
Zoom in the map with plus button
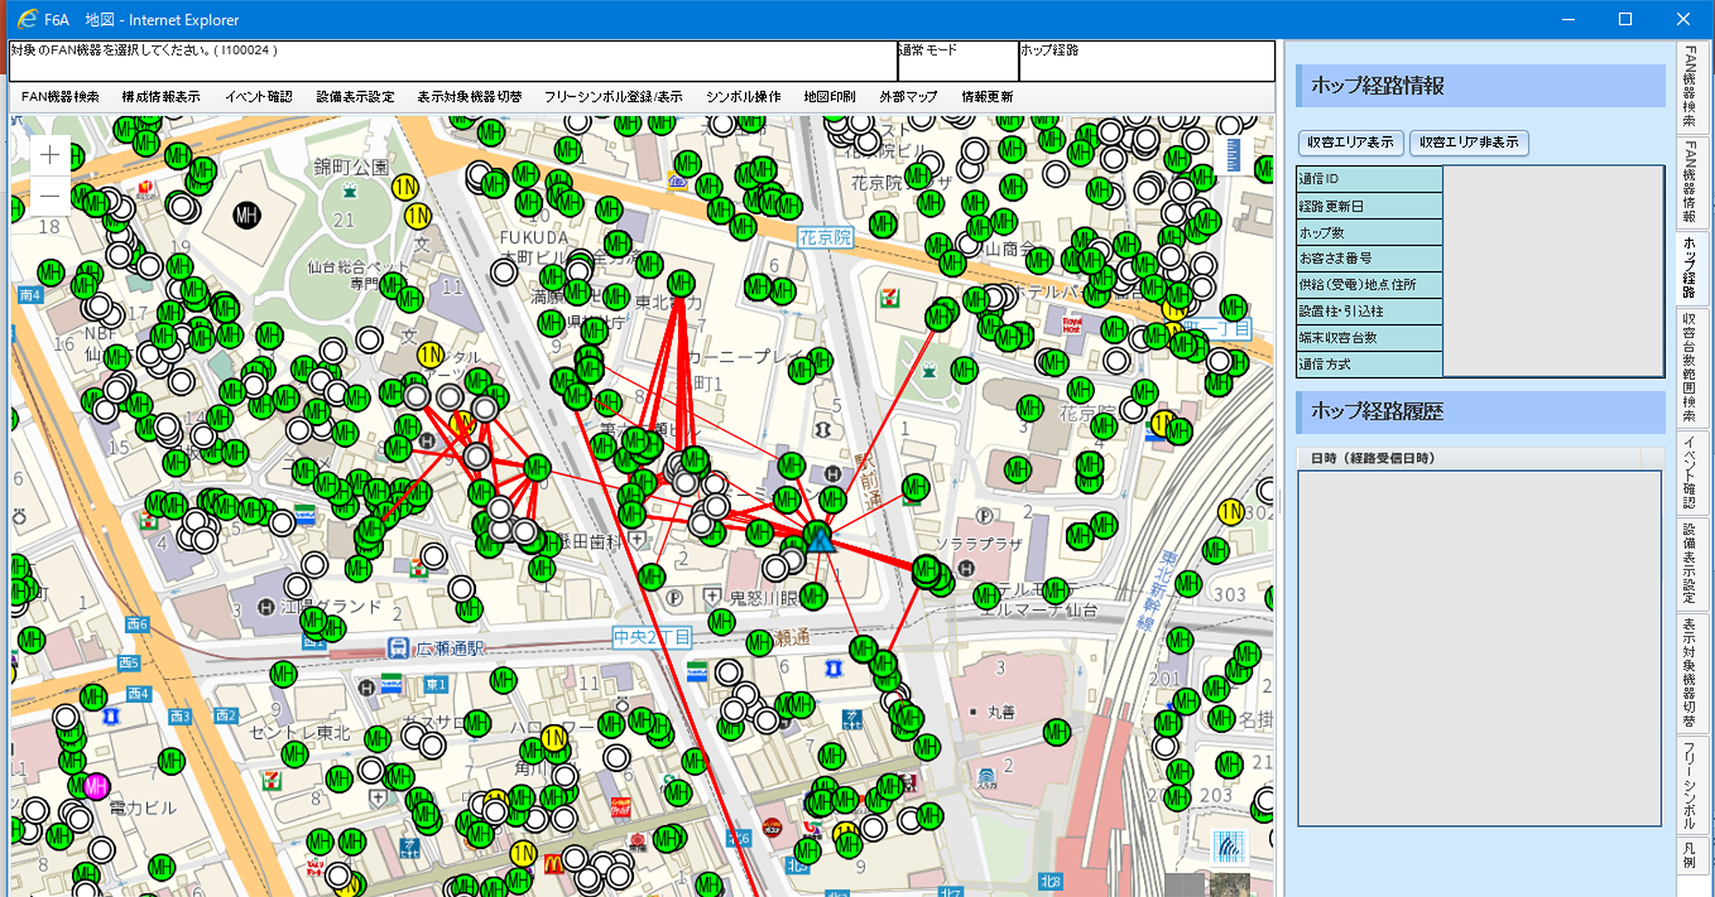click(x=50, y=155)
